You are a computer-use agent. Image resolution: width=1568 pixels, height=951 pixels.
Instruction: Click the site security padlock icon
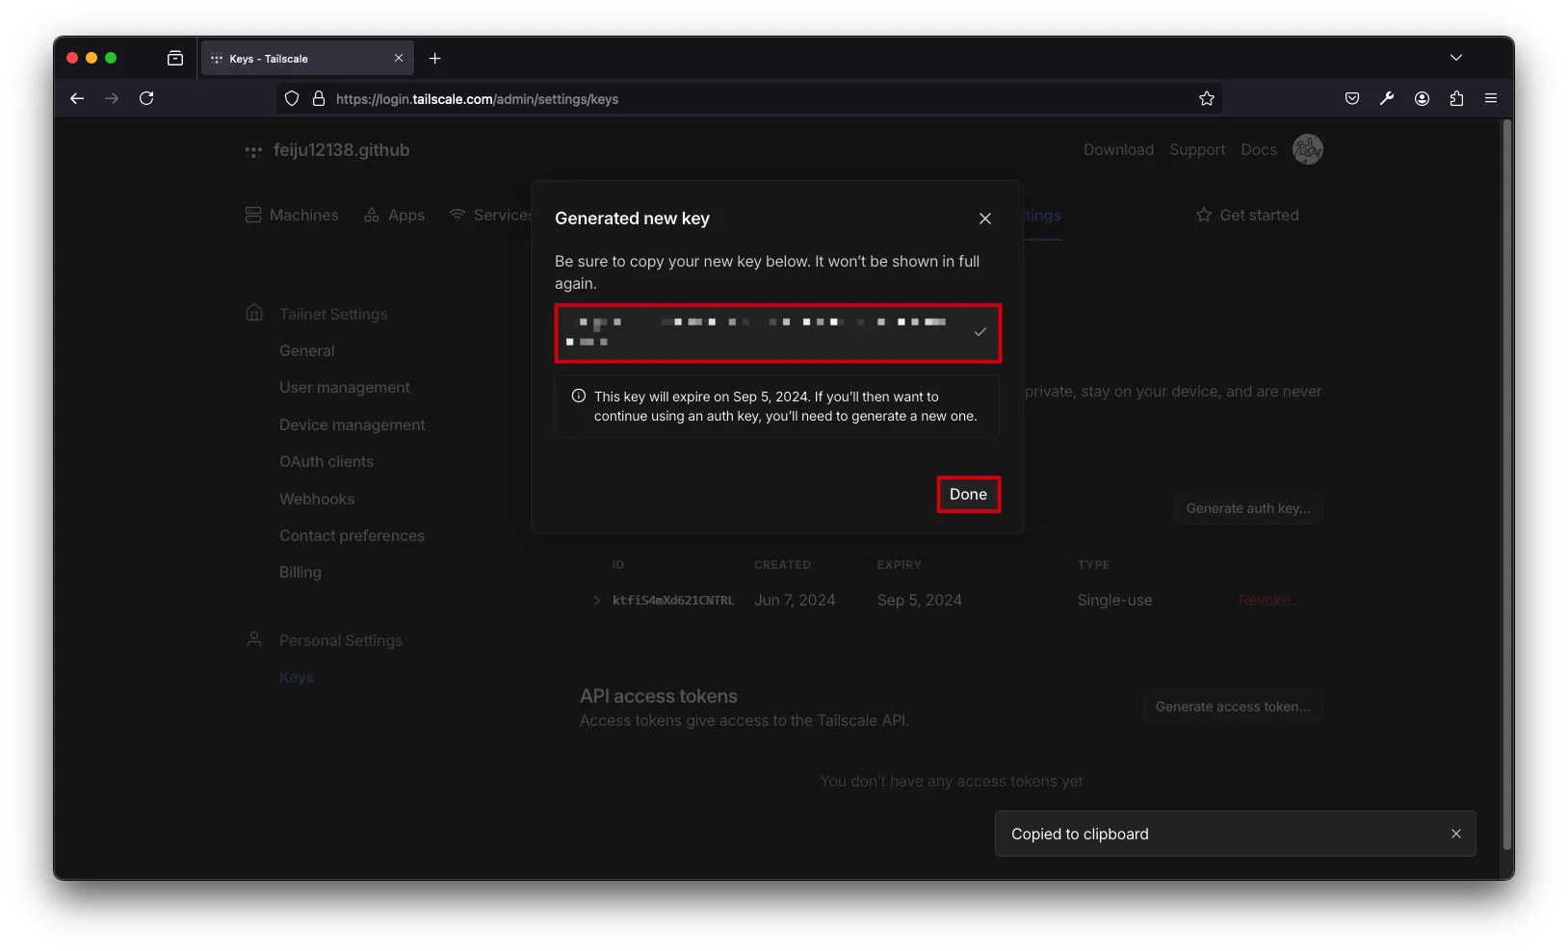[x=319, y=98]
